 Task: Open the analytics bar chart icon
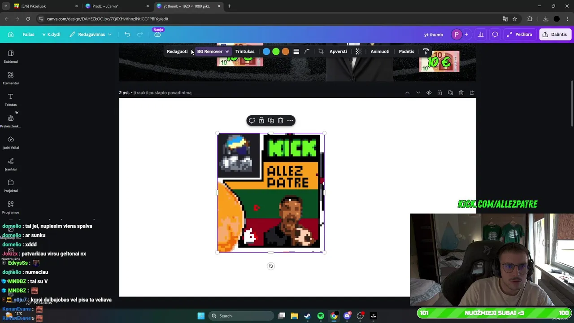[x=481, y=35]
